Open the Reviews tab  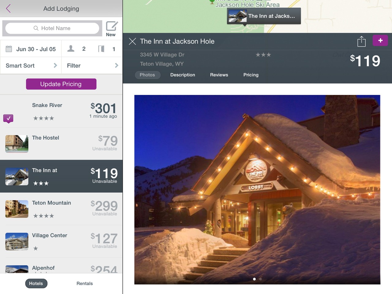click(219, 75)
